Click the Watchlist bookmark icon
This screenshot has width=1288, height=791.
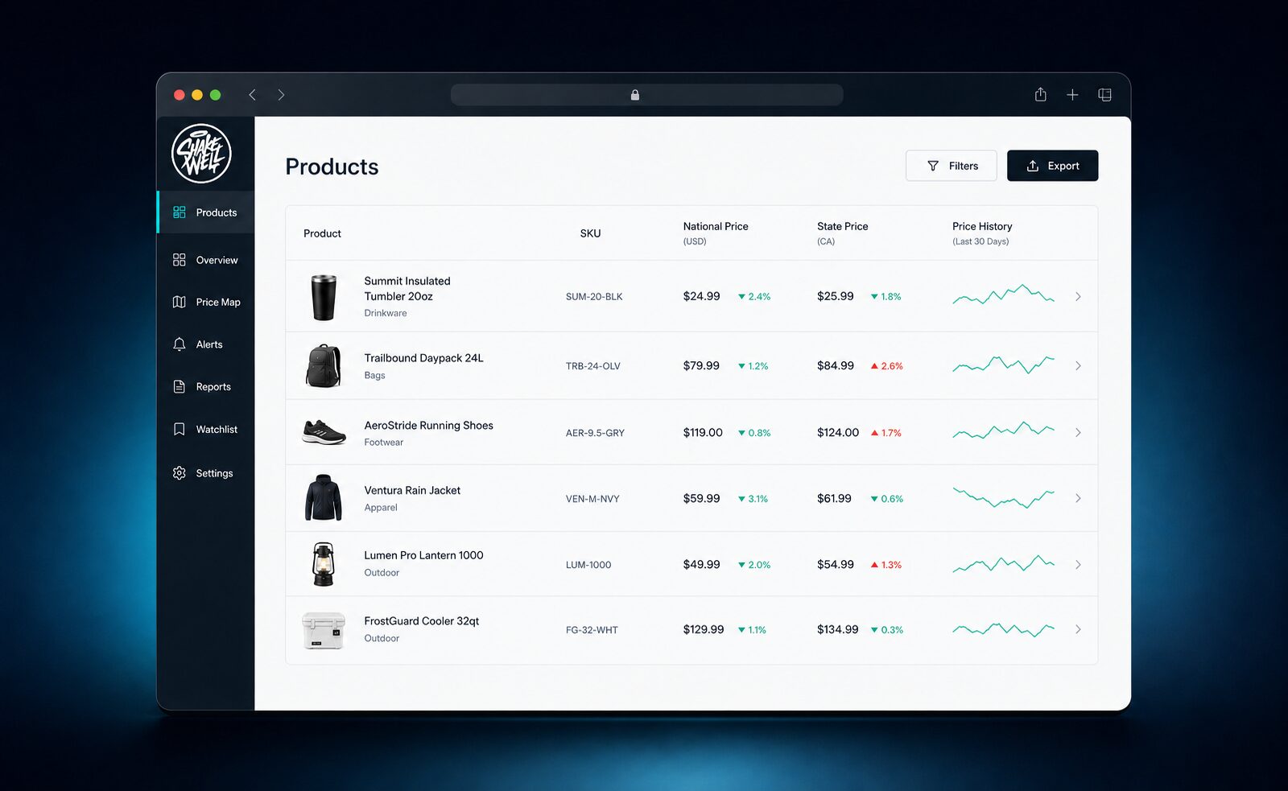180,430
